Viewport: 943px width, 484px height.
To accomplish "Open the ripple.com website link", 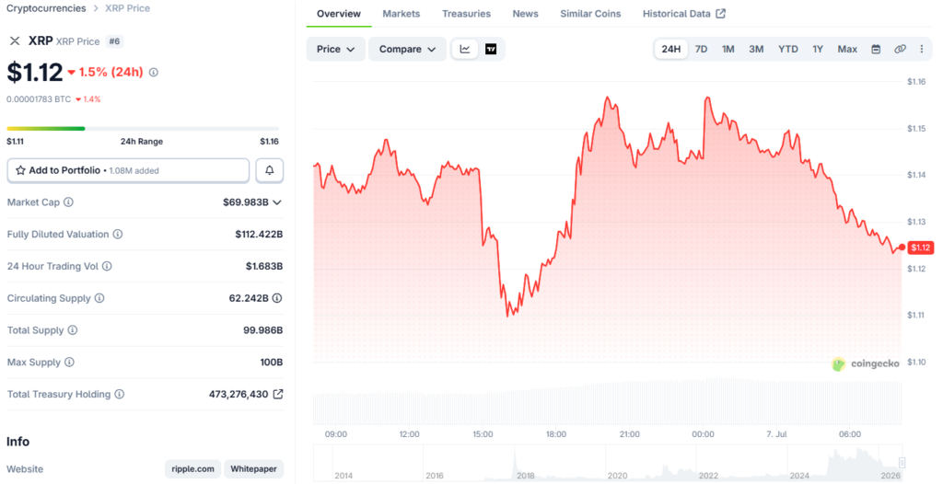I will pyautogui.click(x=192, y=469).
